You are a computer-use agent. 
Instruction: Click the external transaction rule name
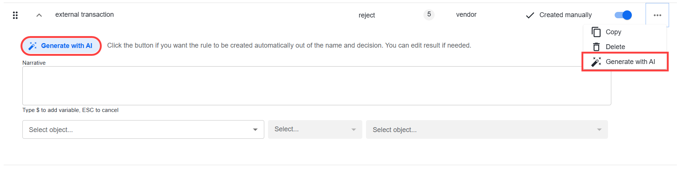(x=85, y=15)
